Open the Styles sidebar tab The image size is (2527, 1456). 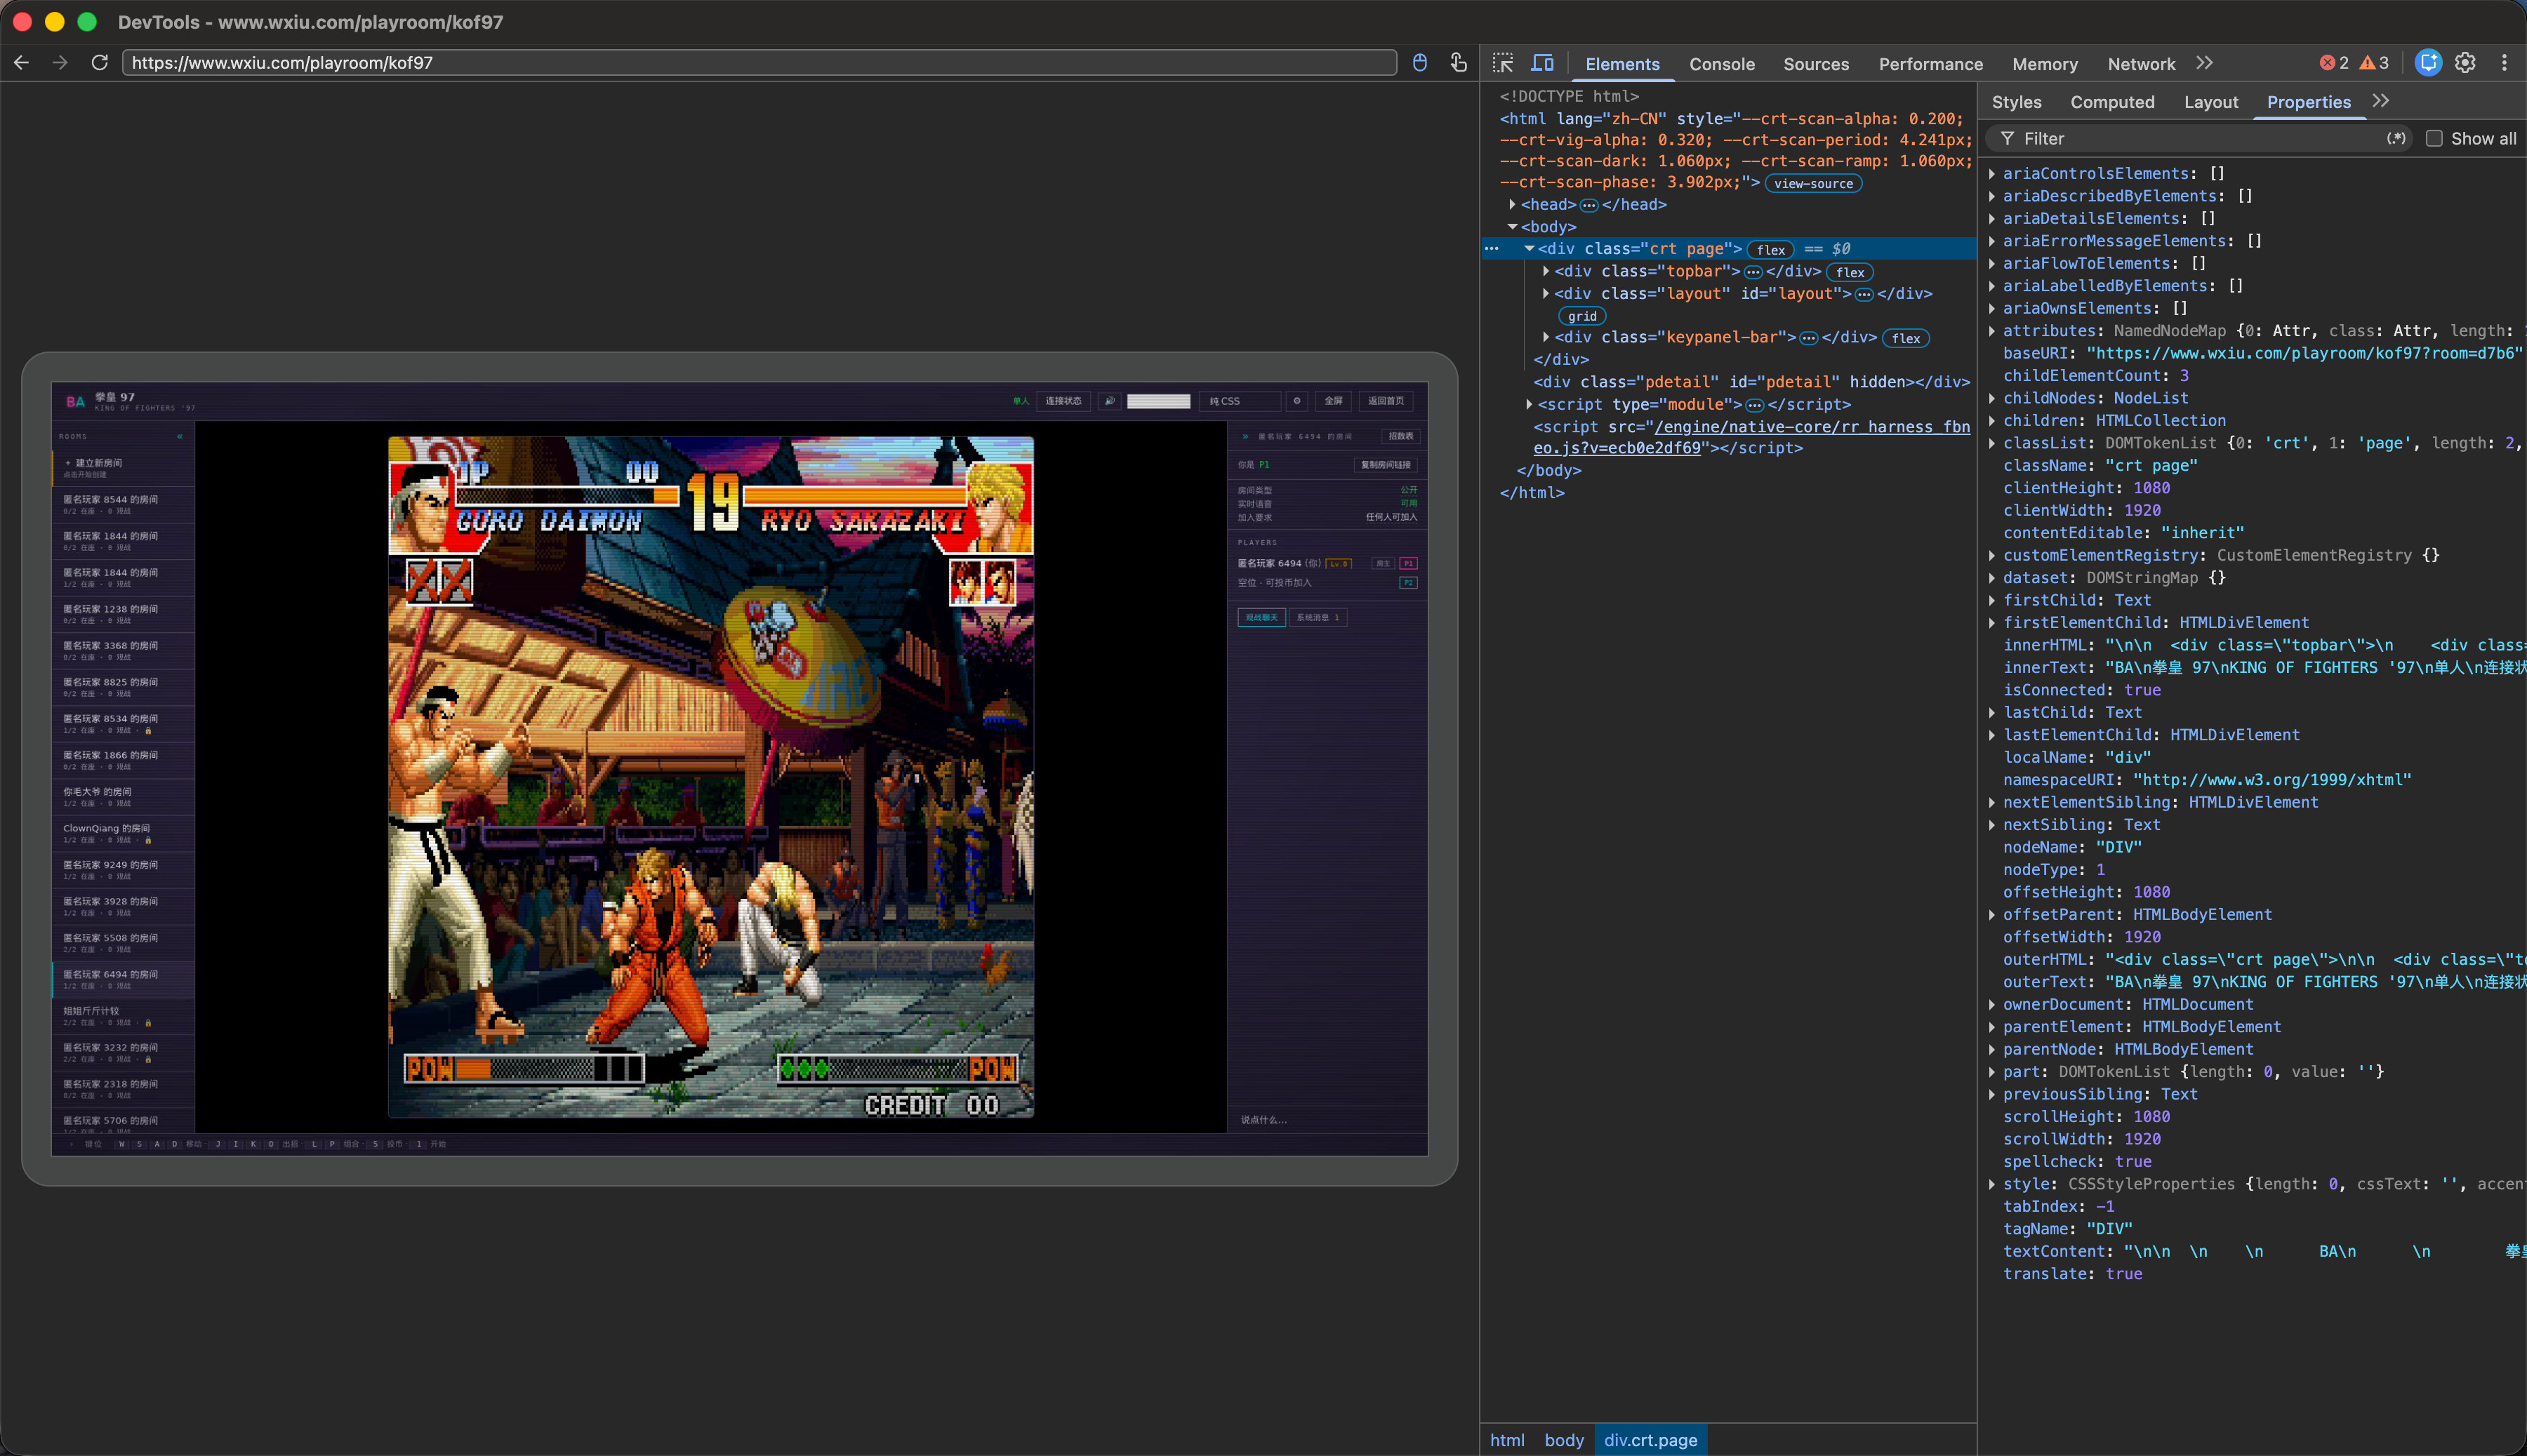coord(2016,102)
